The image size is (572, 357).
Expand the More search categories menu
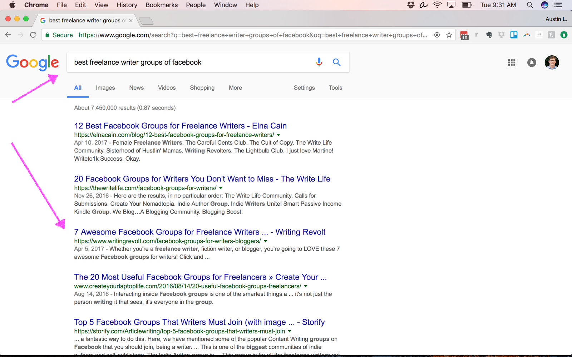pos(235,88)
